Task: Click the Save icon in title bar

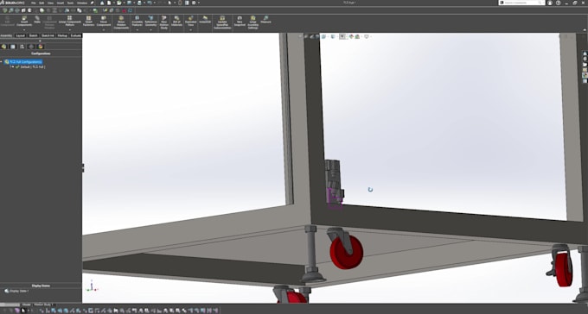Action: coord(129,3)
